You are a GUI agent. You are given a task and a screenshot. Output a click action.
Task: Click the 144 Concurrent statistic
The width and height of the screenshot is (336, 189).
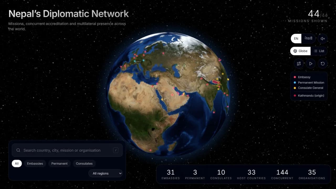pos(282,175)
